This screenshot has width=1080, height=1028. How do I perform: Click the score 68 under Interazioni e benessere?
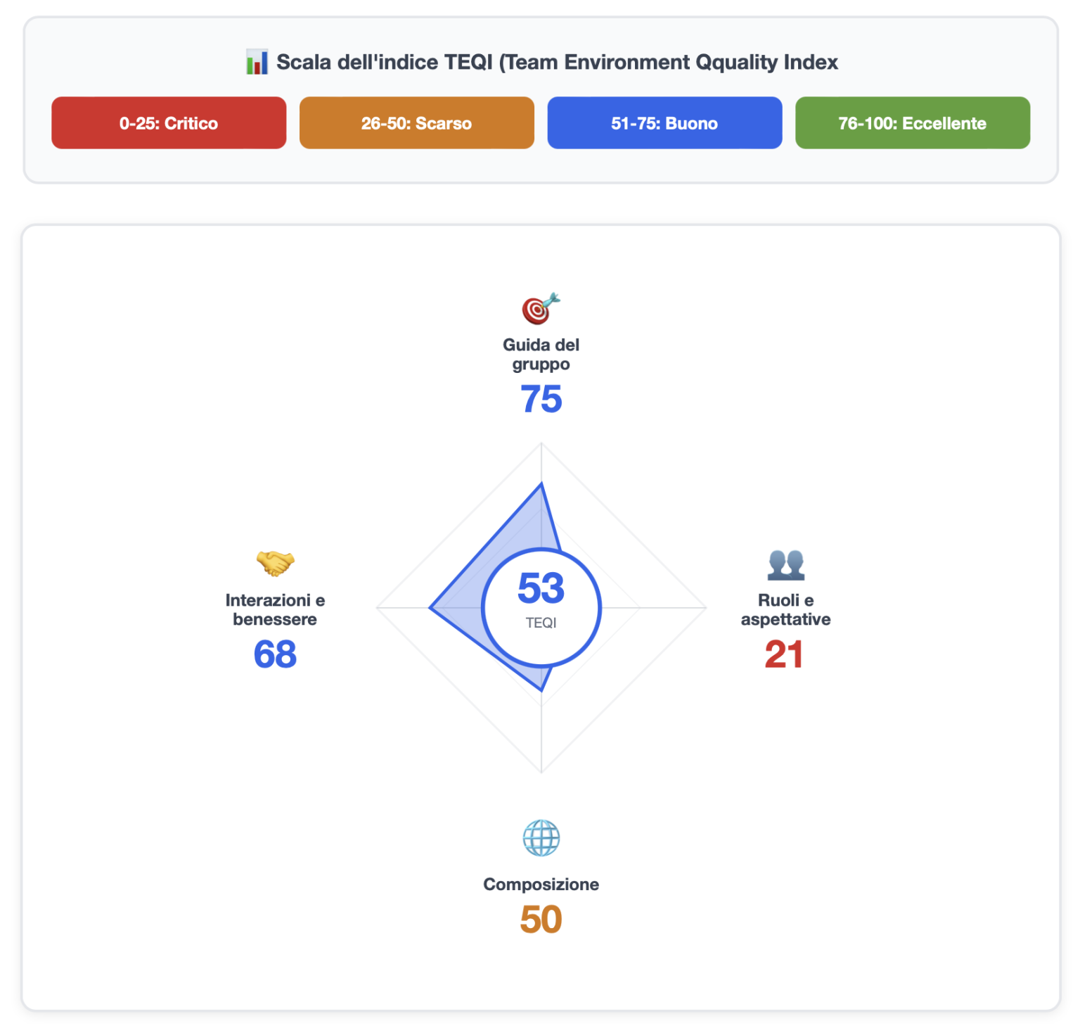[275, 654]
